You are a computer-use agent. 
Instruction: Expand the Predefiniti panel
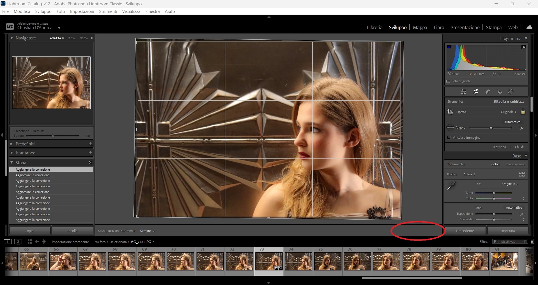(x=12, y=144)
